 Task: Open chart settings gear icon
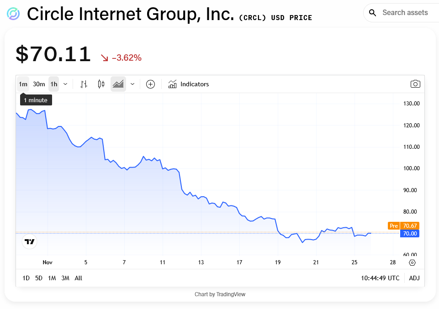pos(412,262)
